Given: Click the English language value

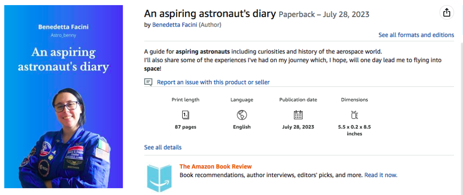Looking at the screenshot, I should [242, 127].
